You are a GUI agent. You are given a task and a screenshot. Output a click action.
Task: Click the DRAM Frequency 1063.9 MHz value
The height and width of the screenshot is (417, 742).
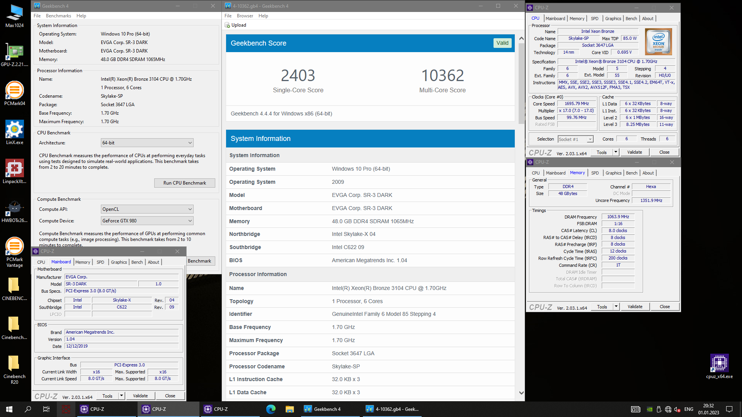click(618, 217)
